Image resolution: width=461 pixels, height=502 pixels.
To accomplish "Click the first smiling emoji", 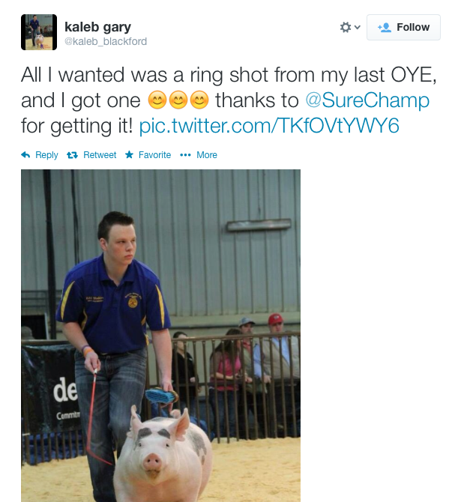I will click(x=157, y=100).
